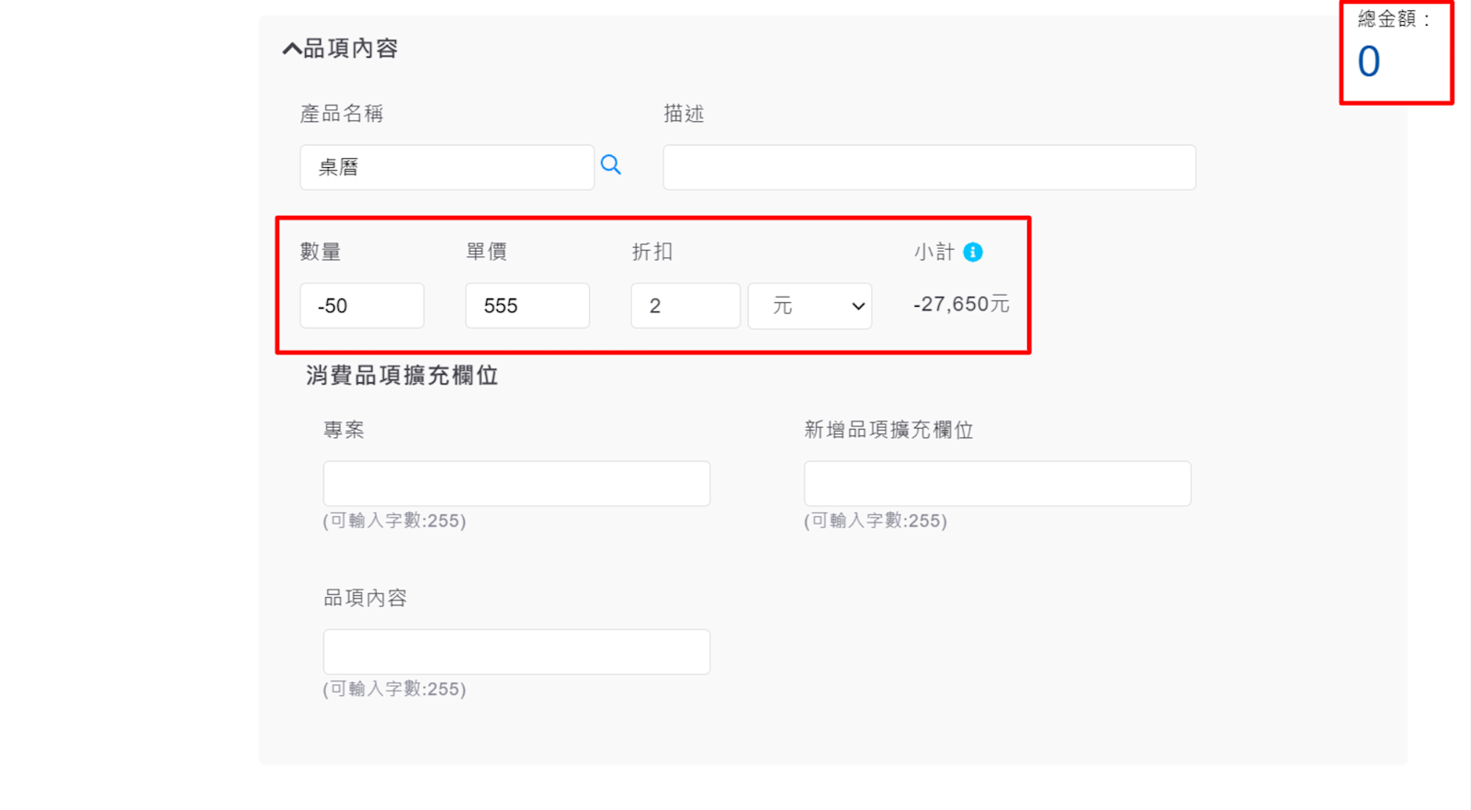The height and width of the screenshot is (810, 1471).
Task: Open the 元 discount unit dropdown
Action: 809,306
